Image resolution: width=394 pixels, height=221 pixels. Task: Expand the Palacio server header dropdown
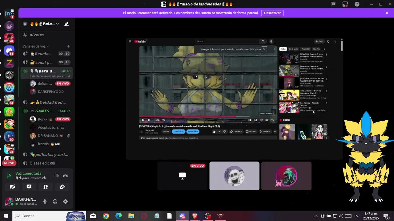(x=57, y=24)
